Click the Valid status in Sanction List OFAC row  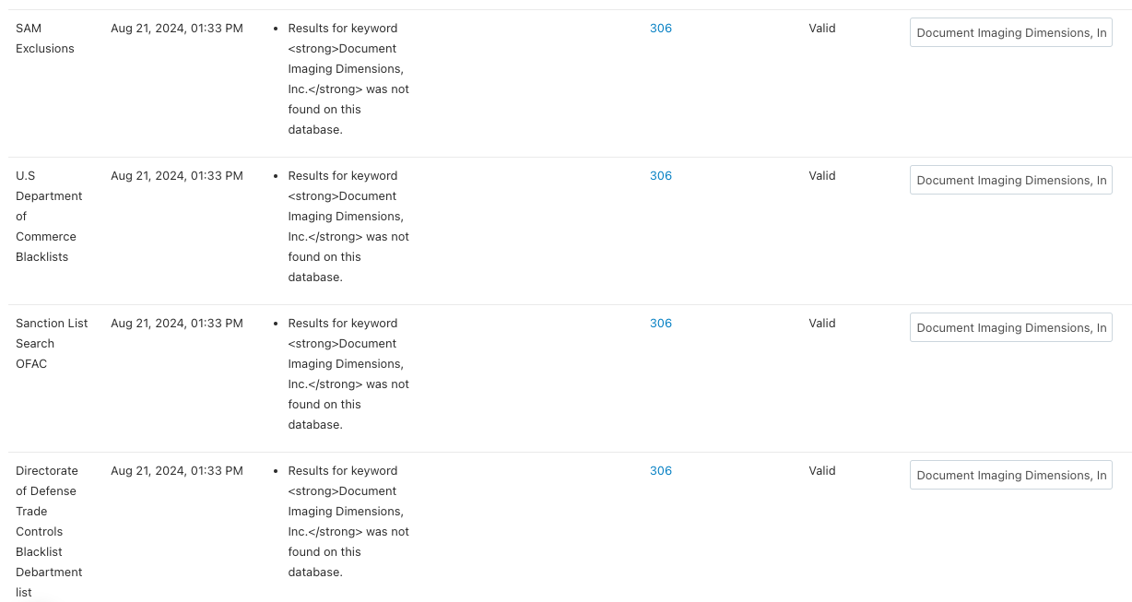pyautogui.click(x=822, y=324)
